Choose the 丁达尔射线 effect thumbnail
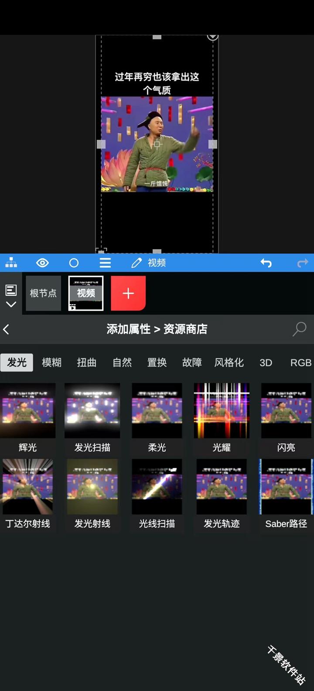Screen dimensions: 314x691 pyautogui.click(x=27, y=486)
